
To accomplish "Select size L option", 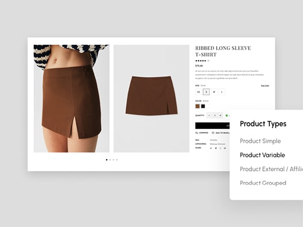I will coord(222,92).
